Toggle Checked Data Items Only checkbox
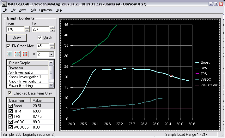The width and height of the screenshot is (225, 138). [x=10, y=93]
